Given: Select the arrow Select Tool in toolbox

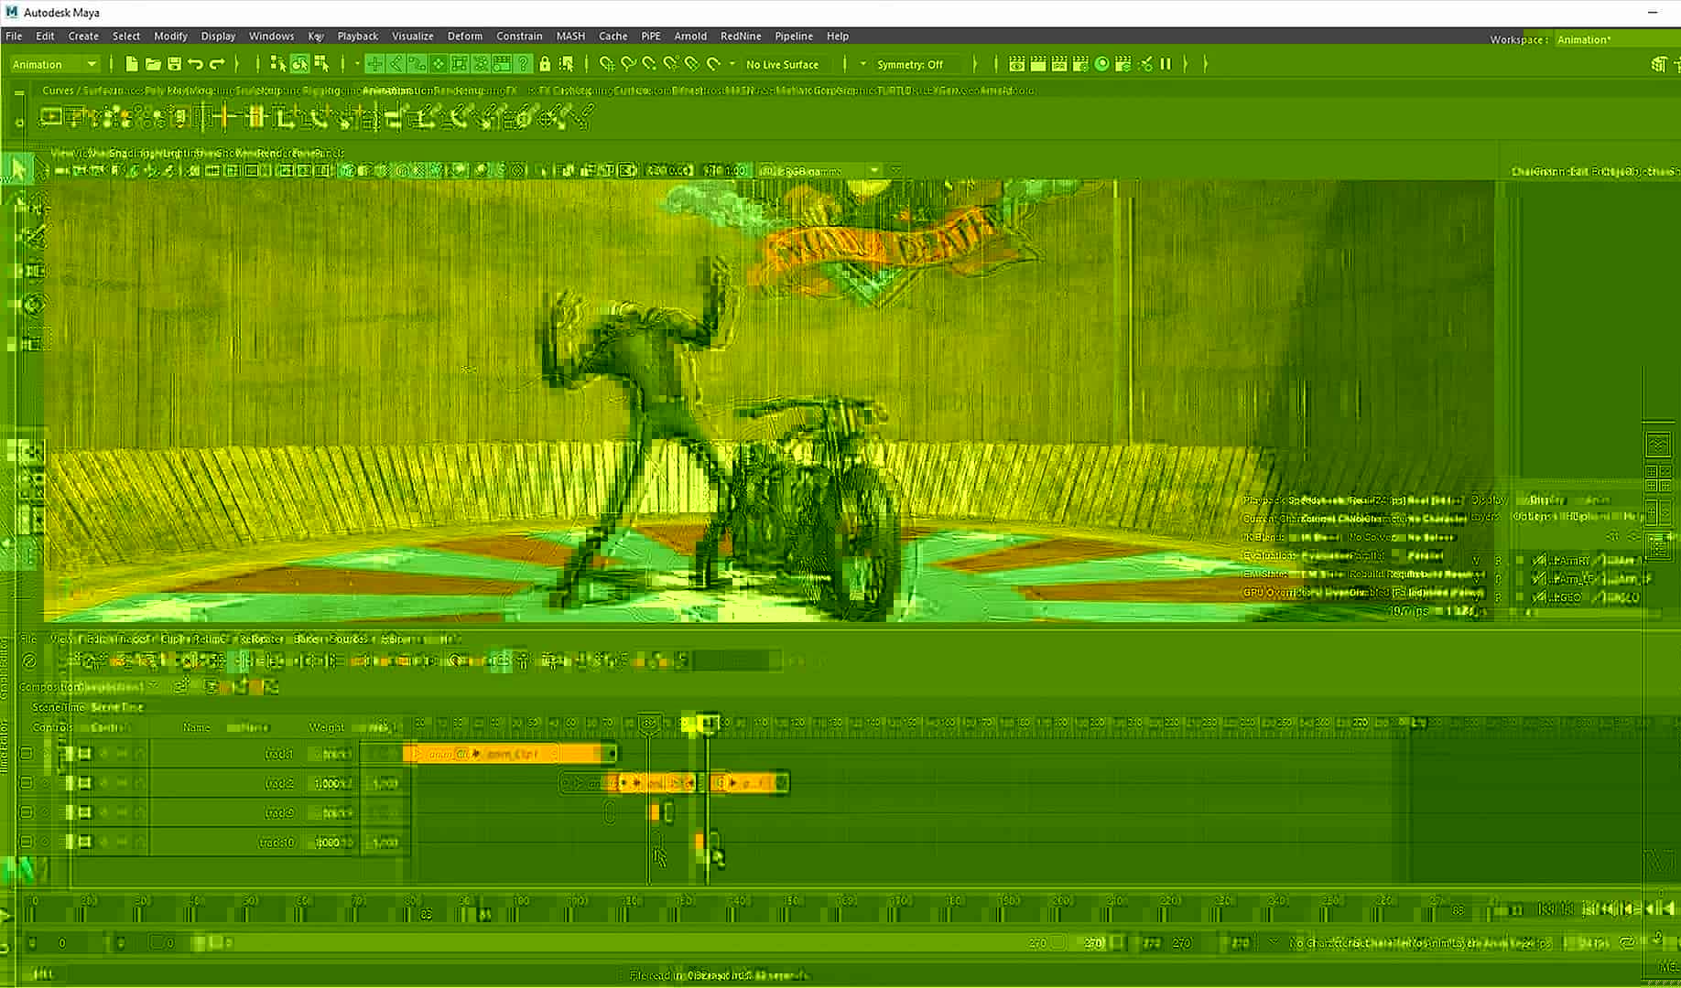Looking at the screenshot, I should tap(17, 168).
